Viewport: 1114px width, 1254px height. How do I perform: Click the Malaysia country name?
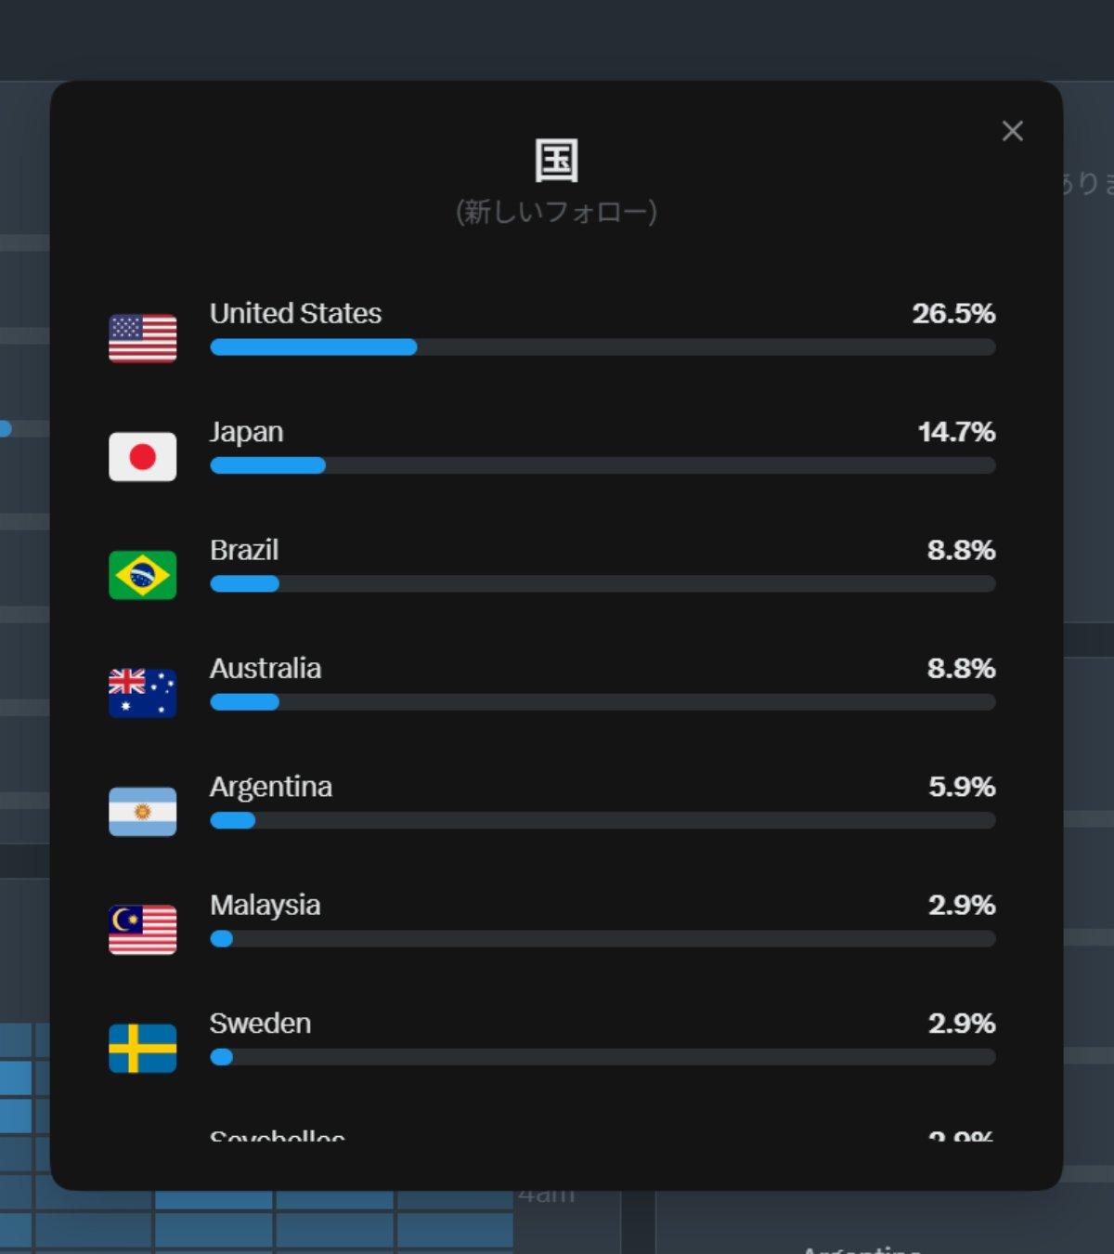pyautogui.click(x=266, y=905)
